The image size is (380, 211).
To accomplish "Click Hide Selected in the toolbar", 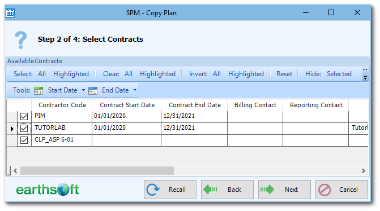I will click(x=339, y=74).
